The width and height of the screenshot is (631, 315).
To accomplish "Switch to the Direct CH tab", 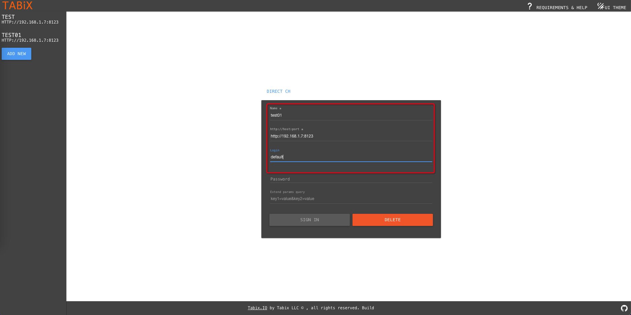I will (279, 91).
